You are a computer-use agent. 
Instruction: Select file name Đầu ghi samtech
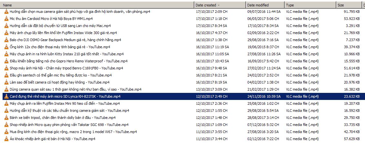[x=61, y=75]
